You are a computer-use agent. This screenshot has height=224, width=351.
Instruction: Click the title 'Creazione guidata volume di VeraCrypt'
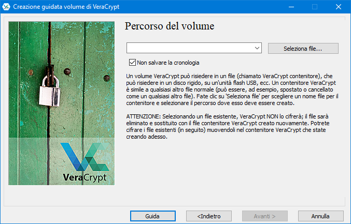[66, 7]
